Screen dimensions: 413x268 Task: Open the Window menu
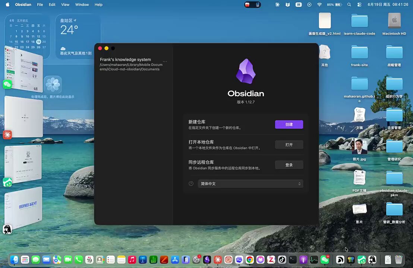coord(82,4)
